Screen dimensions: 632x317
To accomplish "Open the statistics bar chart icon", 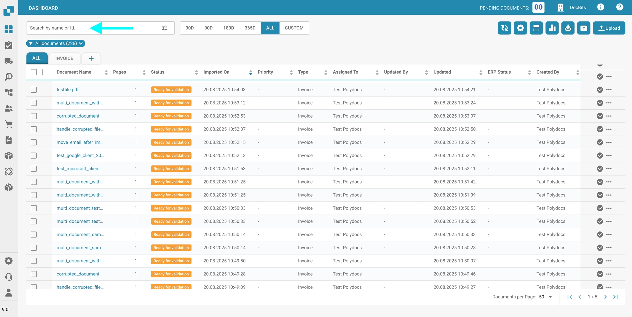I will pos(552,28).
